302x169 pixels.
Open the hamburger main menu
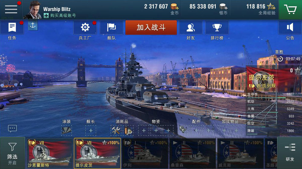[x=11, y=9]
